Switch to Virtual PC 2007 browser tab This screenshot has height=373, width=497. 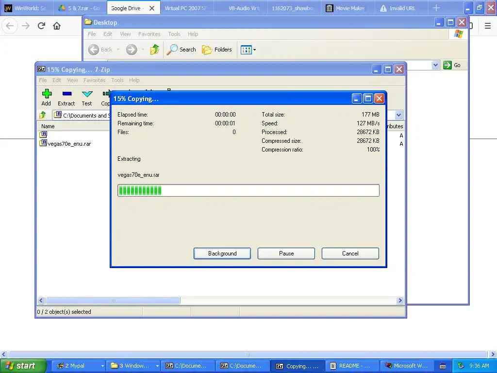[x=186, y=8]
